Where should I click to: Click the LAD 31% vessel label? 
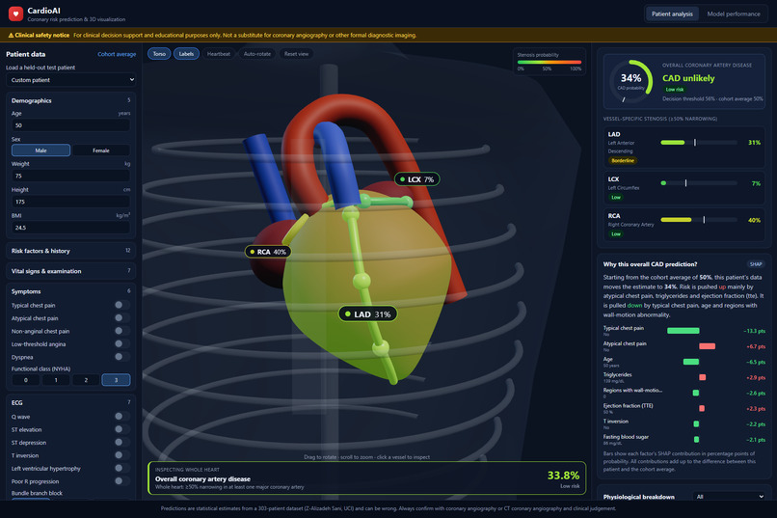367,314
